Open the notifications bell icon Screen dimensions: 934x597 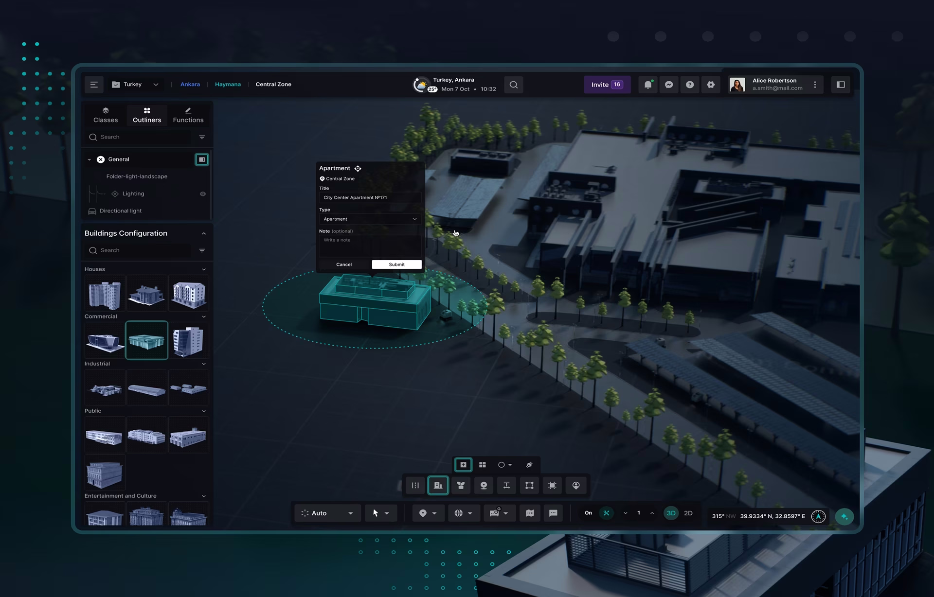click(648, 85)
